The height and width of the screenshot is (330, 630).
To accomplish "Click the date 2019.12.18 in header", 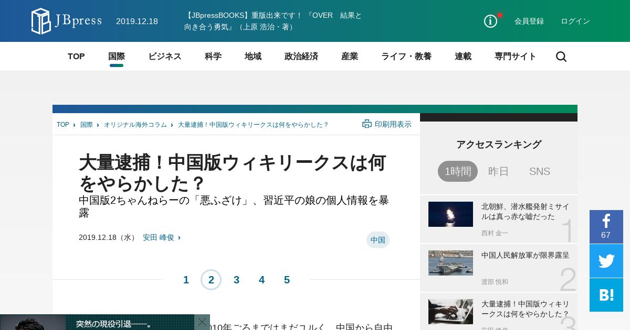I will 137,21.
